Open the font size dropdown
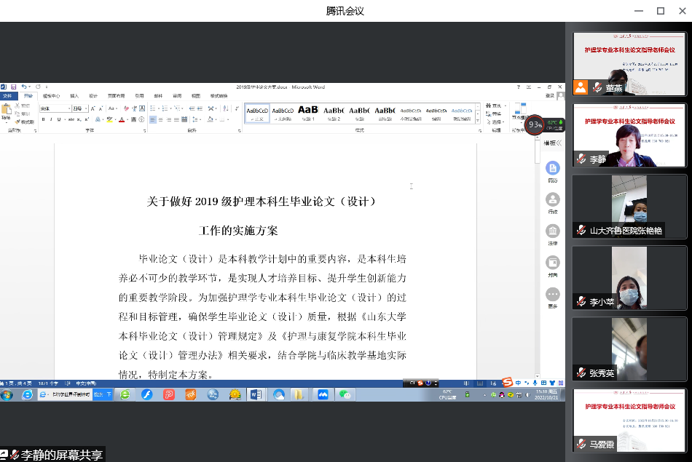Viewport: 692px width, 462px height. [84, 108]
